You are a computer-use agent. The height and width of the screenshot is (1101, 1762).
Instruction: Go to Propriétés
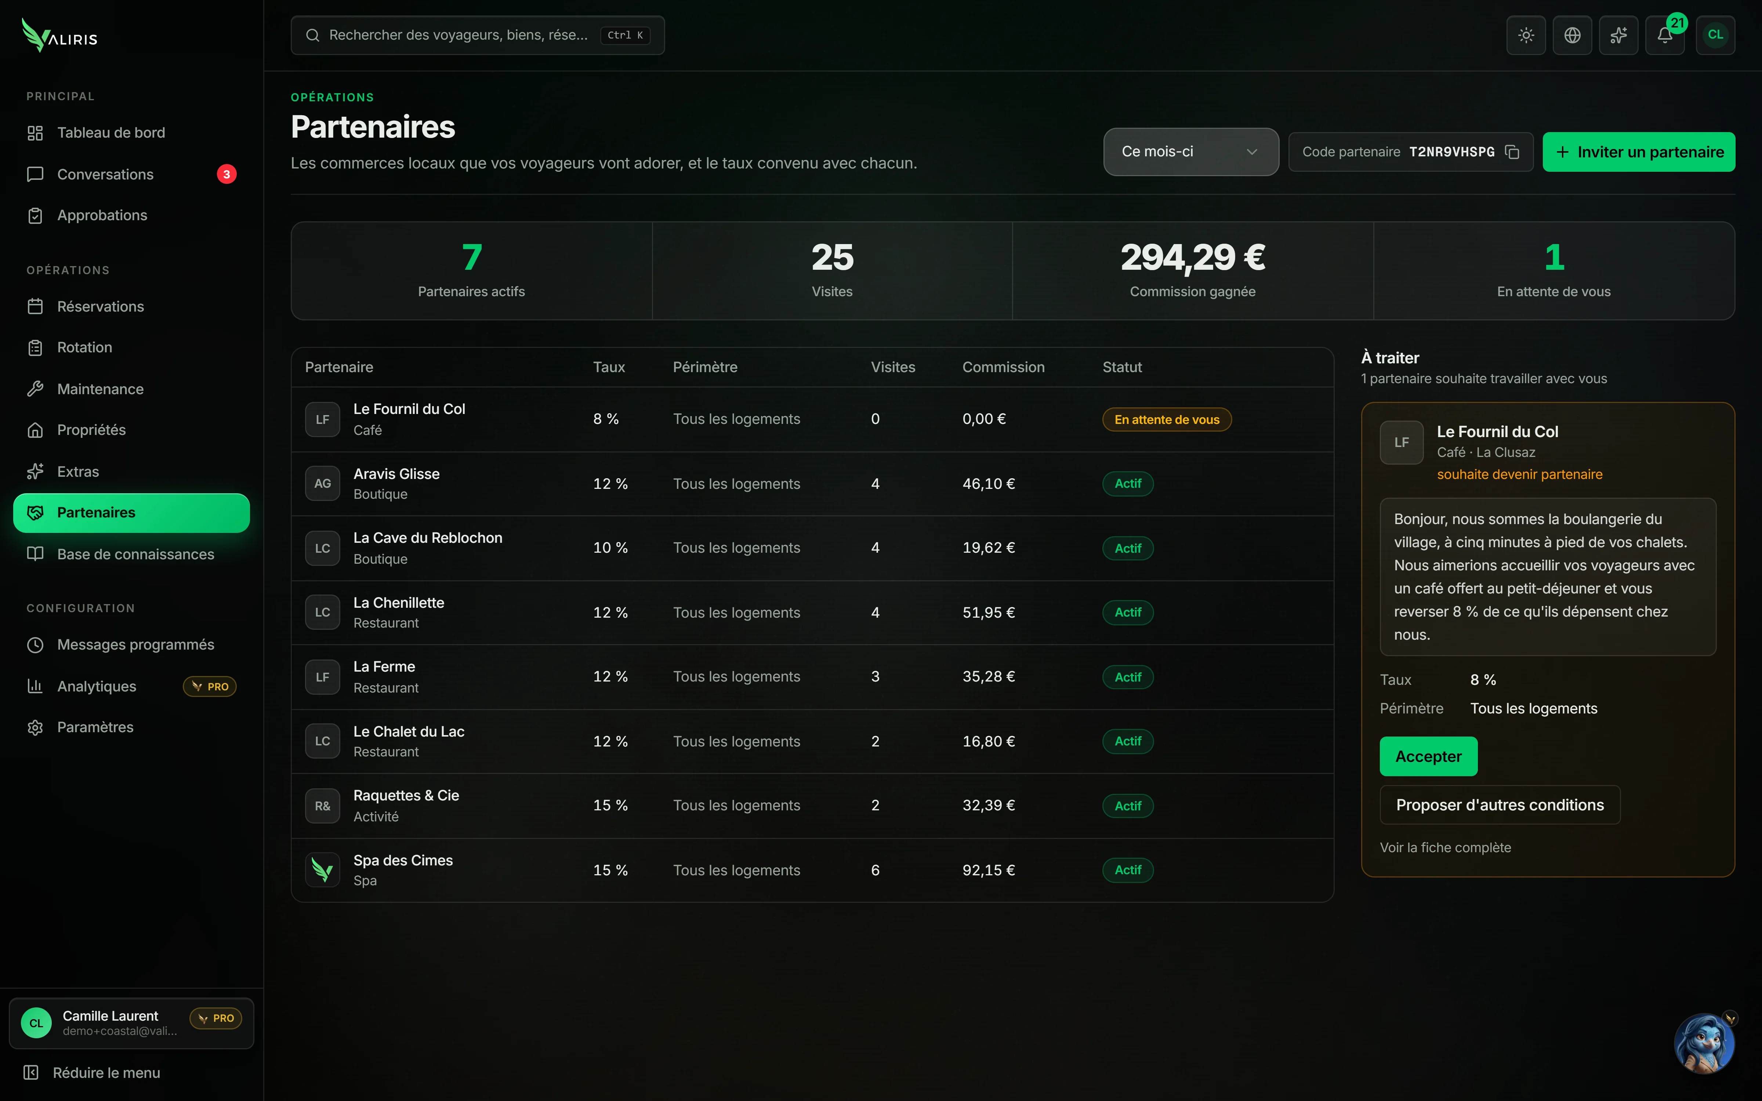point(131,430)
